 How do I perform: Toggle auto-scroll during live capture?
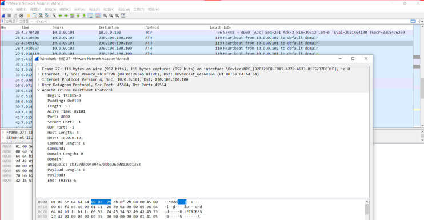pos(91,15)
